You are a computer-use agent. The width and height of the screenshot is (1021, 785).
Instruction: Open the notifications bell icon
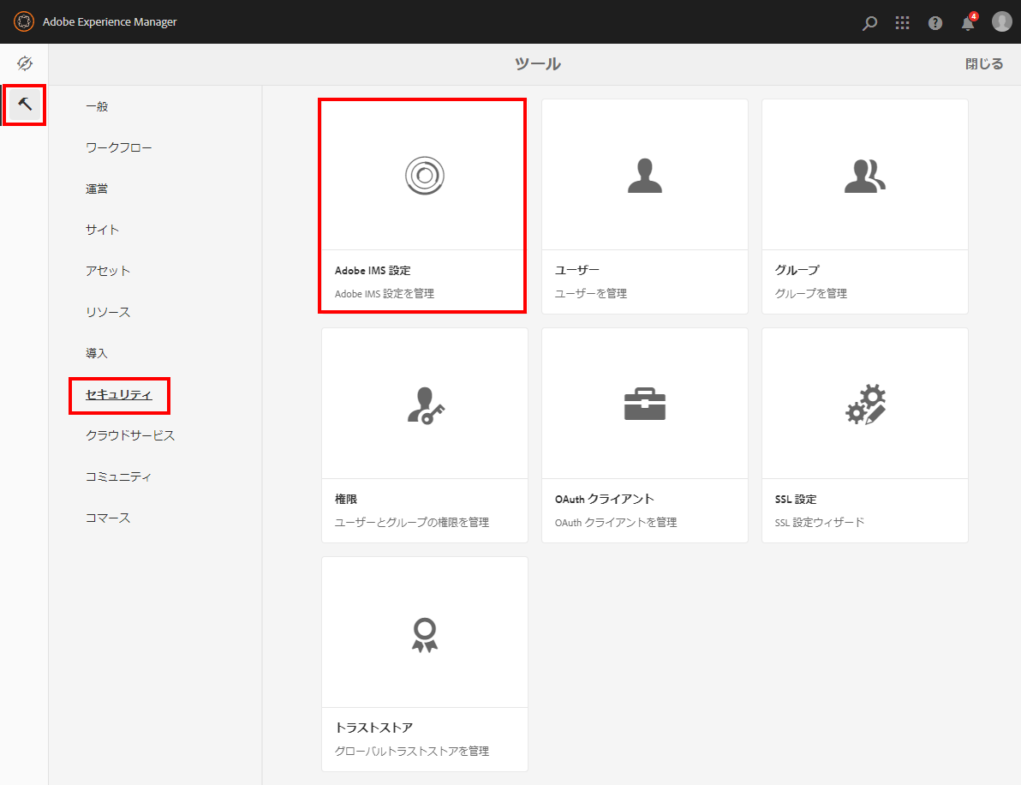point(968,22)
